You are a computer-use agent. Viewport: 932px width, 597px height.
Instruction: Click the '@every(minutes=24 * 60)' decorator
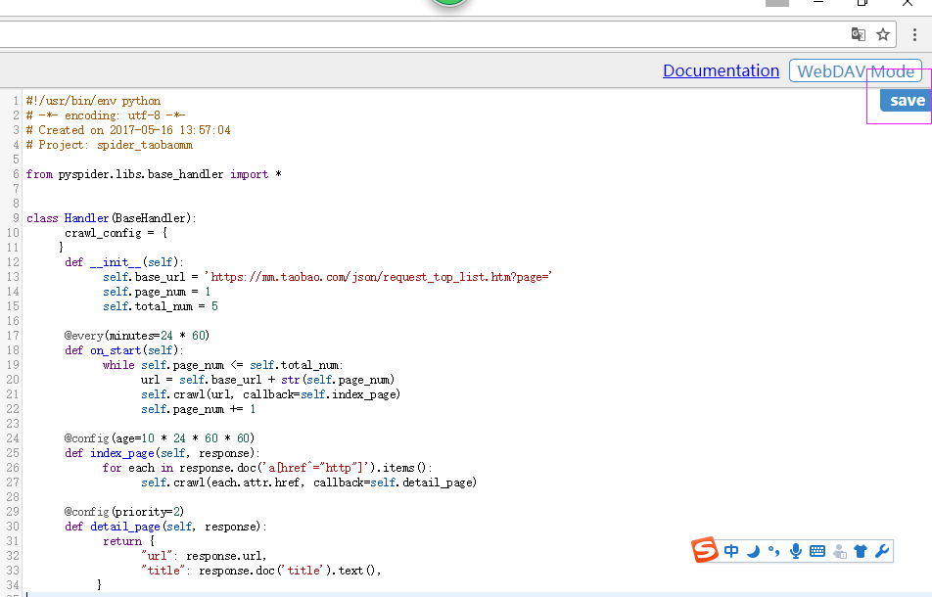(x=137, y=336)
